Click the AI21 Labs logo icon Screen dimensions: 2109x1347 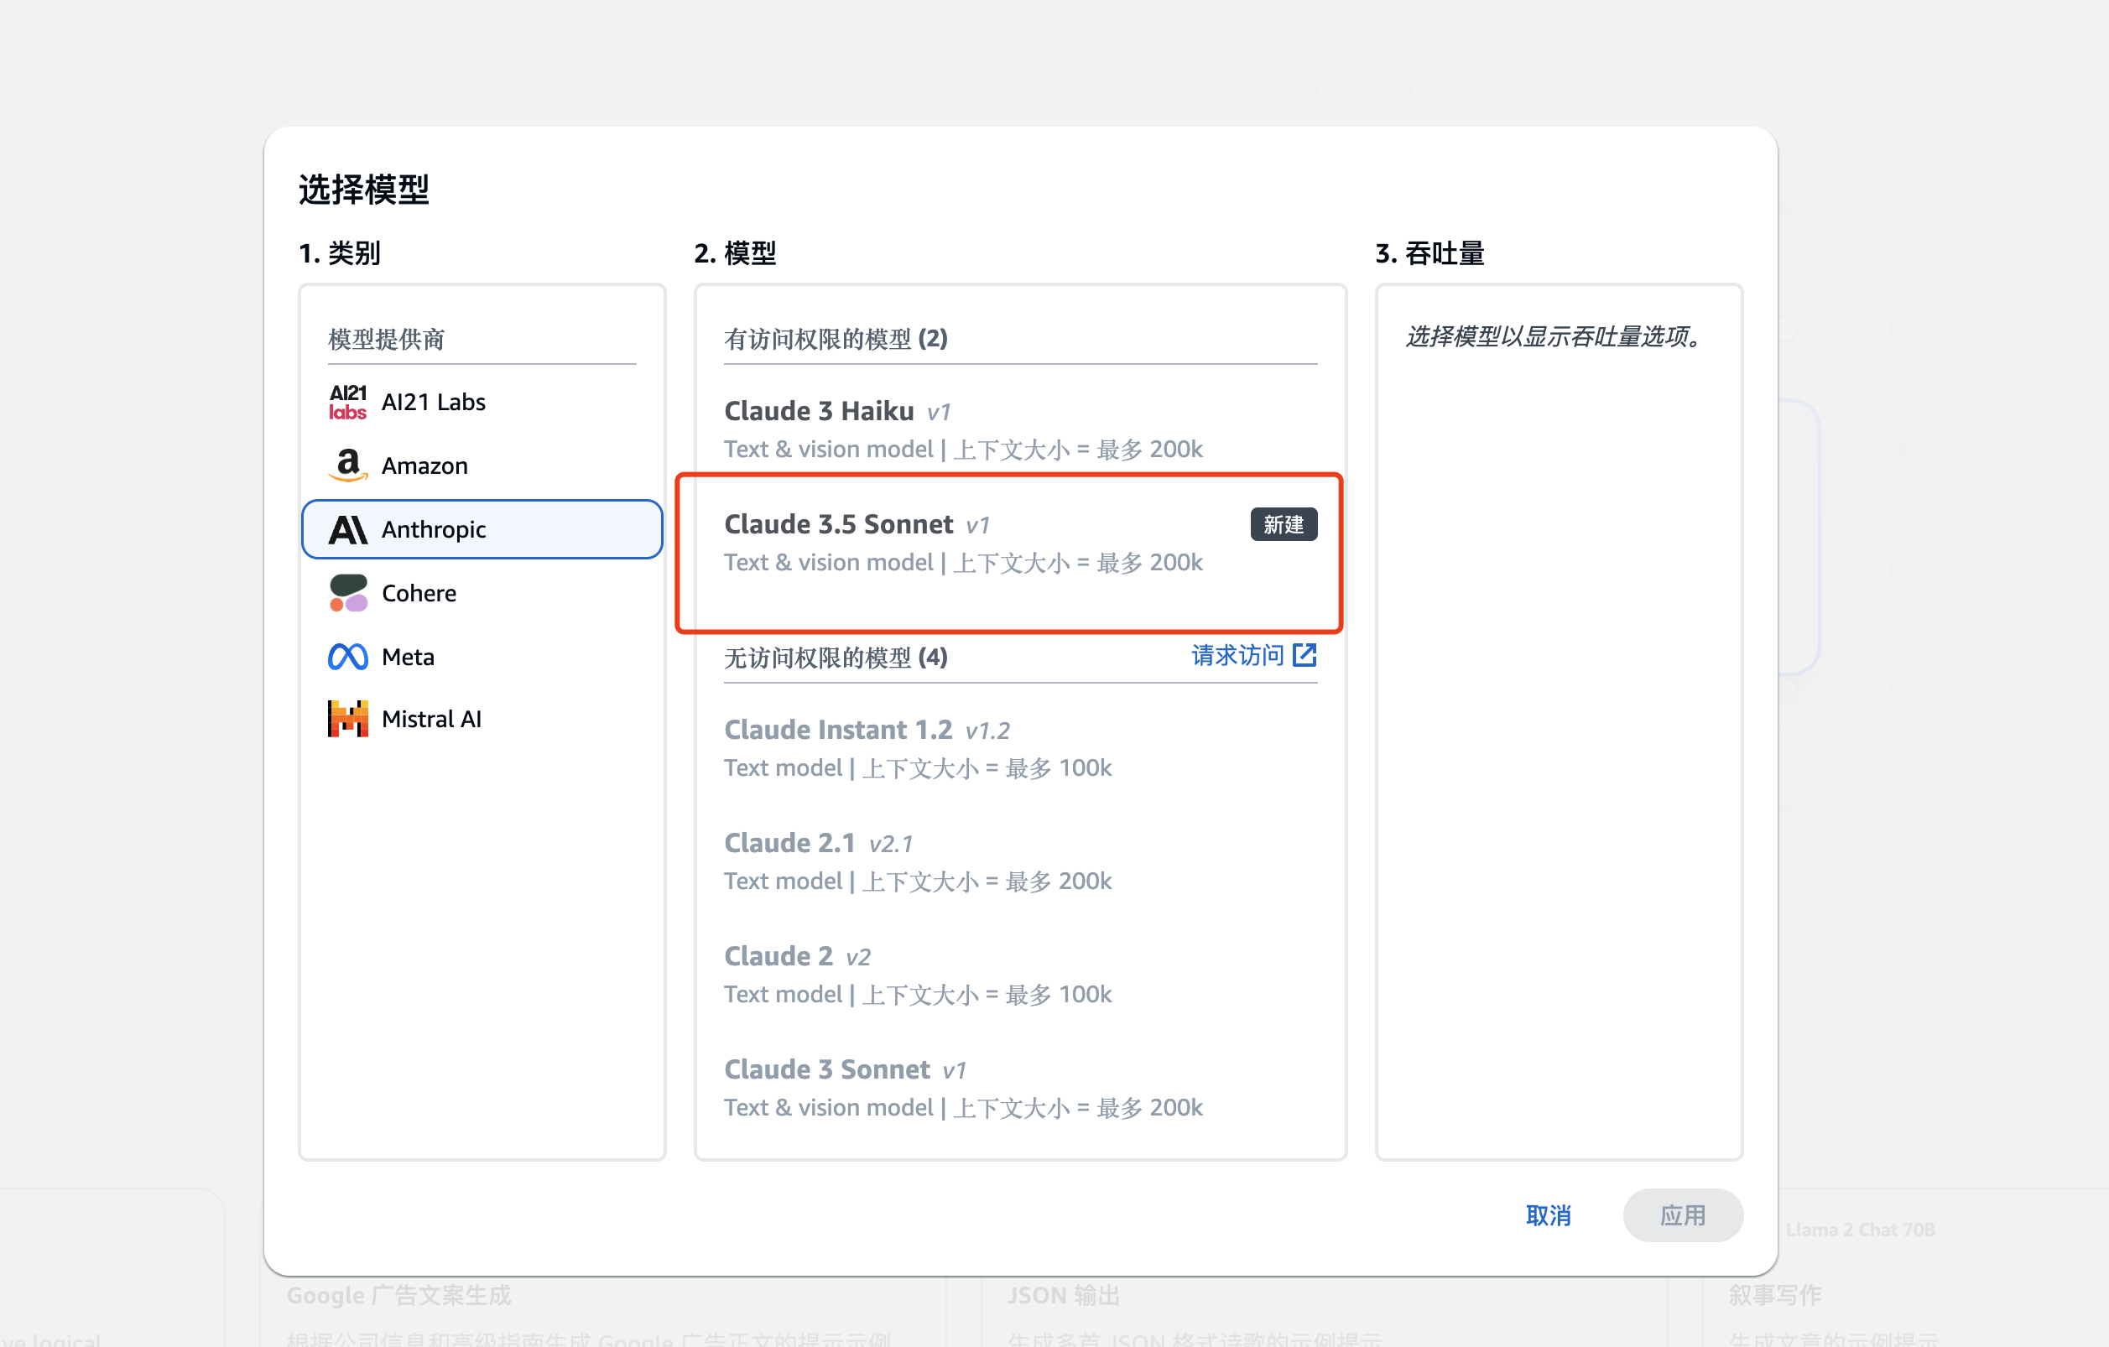pos(347,402)
